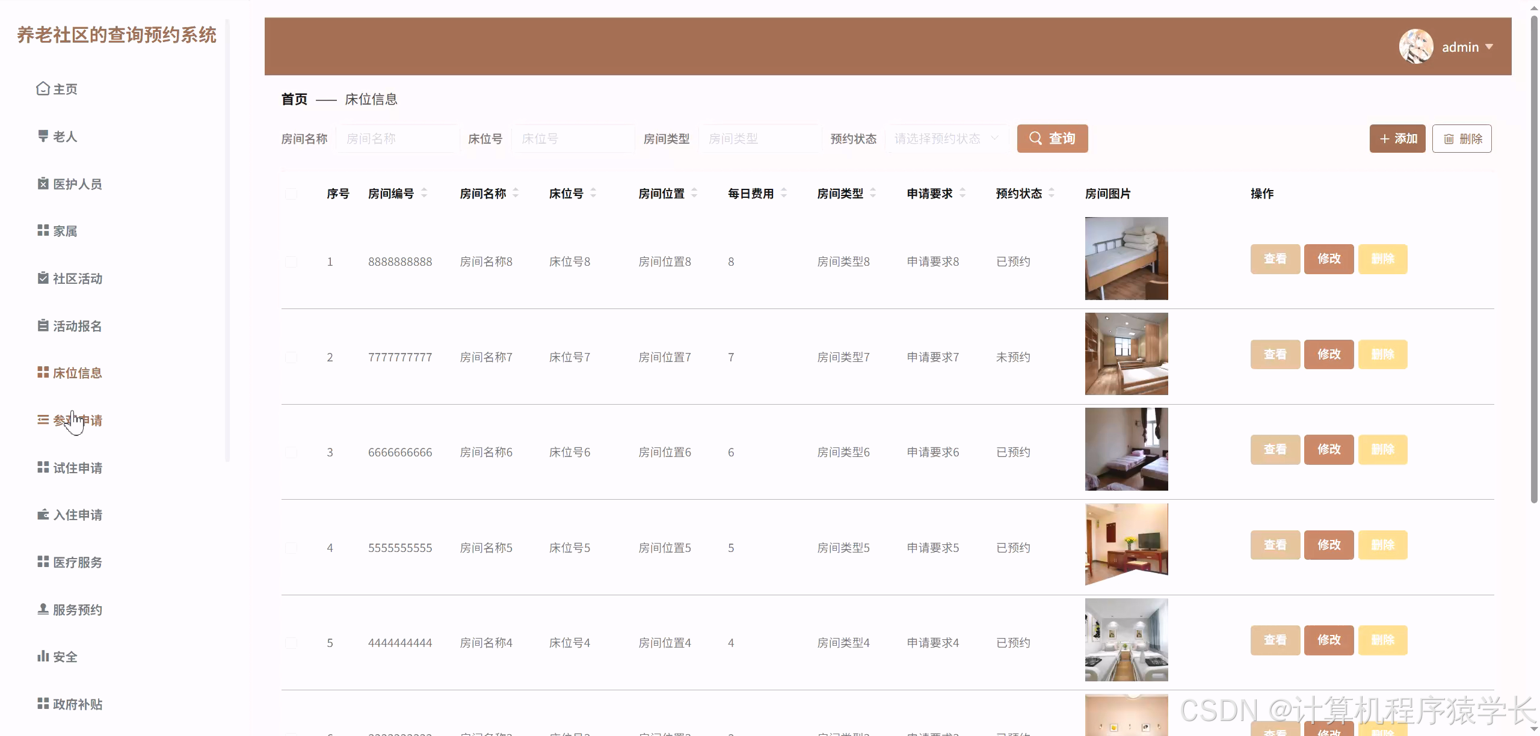Toggle the select-all checkbox in table header
Image resolution: width=1540 pixels, height=736 pixels.
tap(291, 194)
